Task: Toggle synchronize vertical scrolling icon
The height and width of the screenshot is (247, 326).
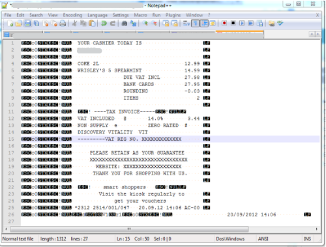Action: coord(166,23)
